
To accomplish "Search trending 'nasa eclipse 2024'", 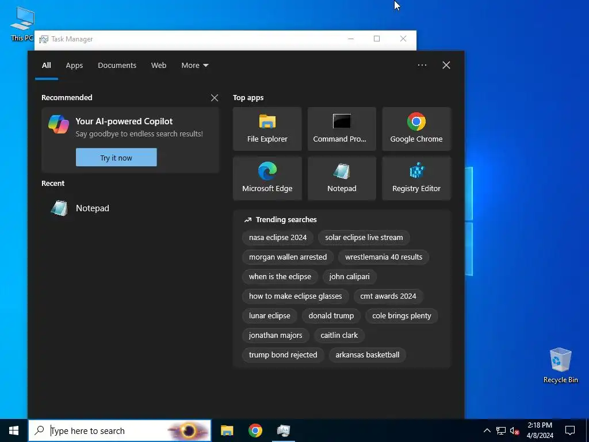I will tap(278, 238).
